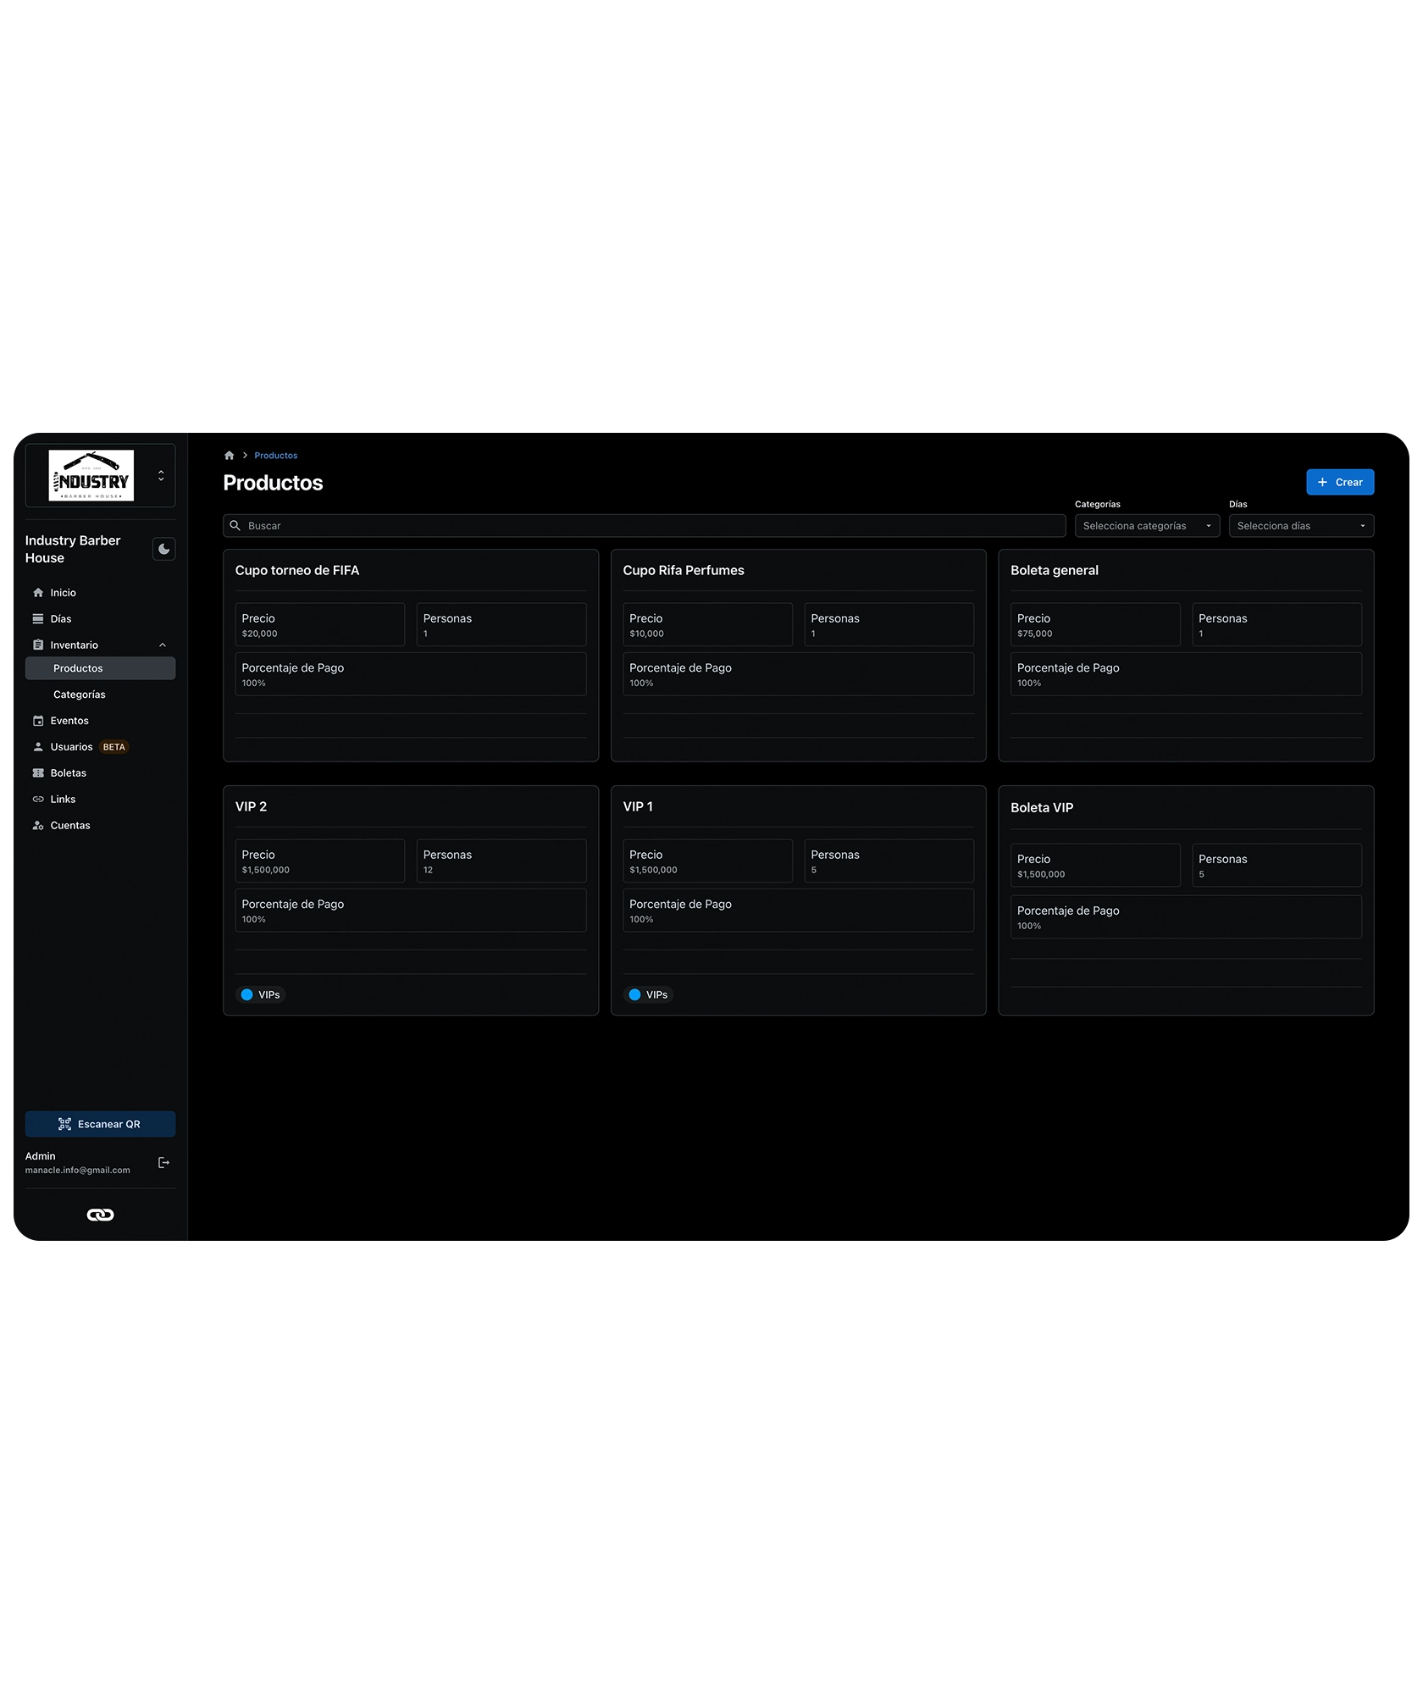Screen dimensions: 1423x1694
Task: Click Porcentaje de Pago on Boleta VIP
Action: 1186,917
